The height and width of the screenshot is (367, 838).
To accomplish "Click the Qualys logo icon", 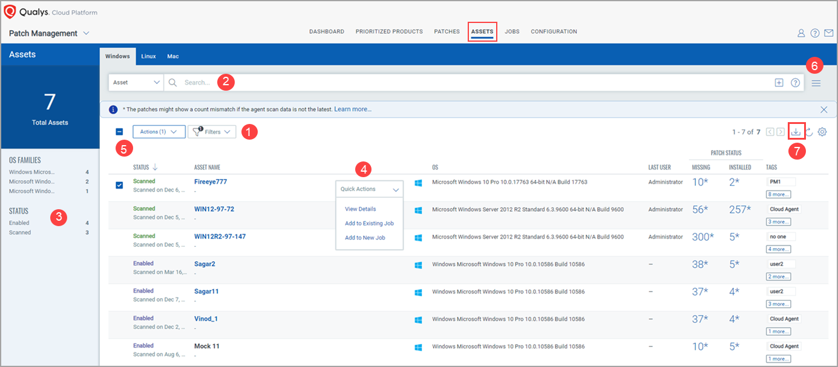I will pyautogui.click(x=10, y=11).
